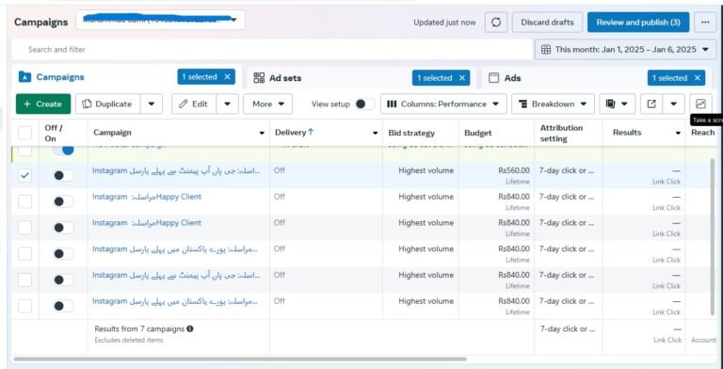The width and height of the screenshot is (723, 369).
Task: Close the 1 selected chip on Ads tab
Action: [x=698, y=78]
